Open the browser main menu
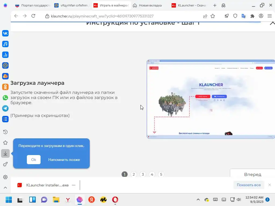Image resolution: width=275 pixels, height=206 pixels. click(270, 16)
